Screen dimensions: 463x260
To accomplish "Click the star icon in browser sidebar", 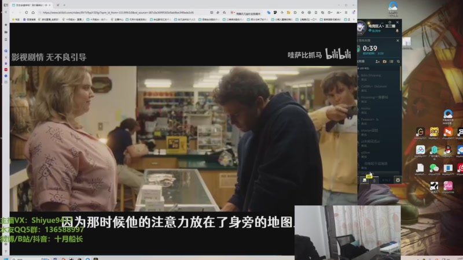I will point(6,25).
